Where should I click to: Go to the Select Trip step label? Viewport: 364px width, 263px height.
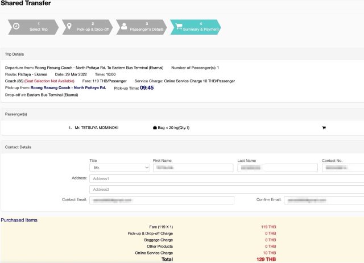(x=39, y=29)
